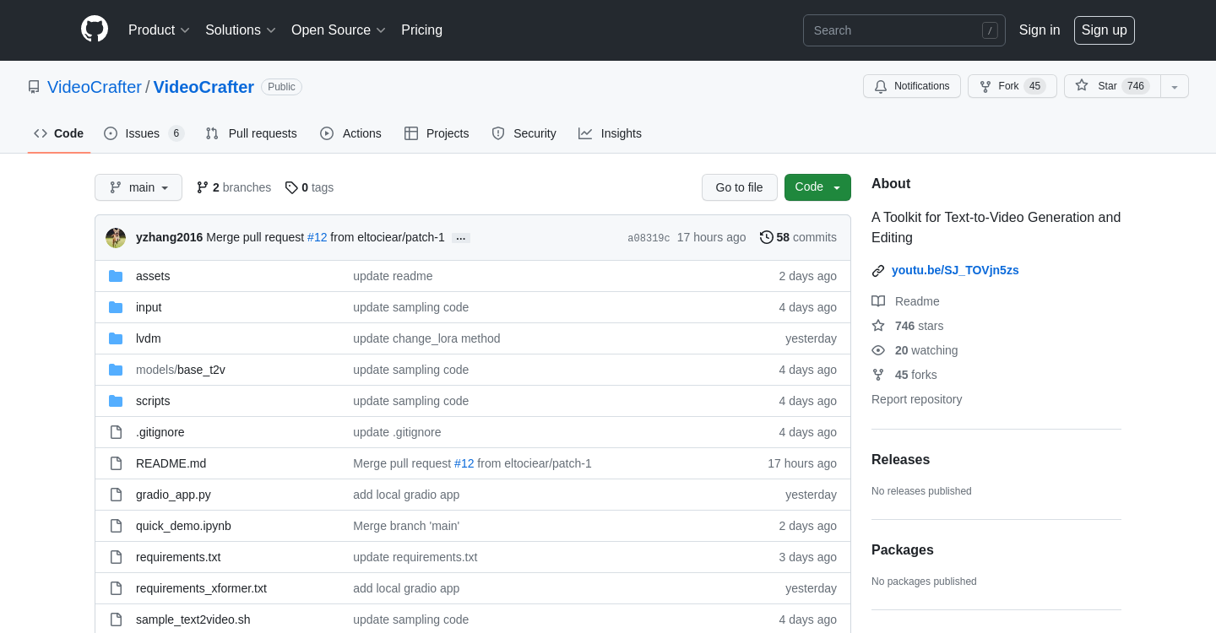Click the Notifications button
This screenshot has height=633, width=1216.
pyautogui.click(x=912, y=86)
